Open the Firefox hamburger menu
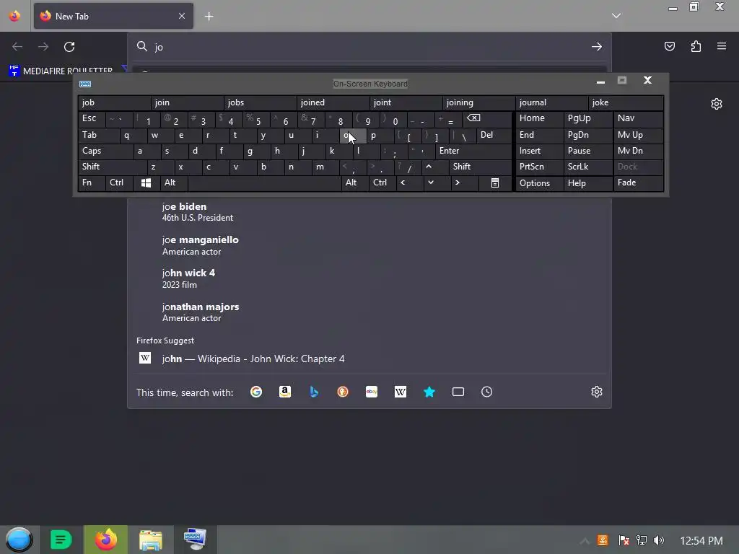 (x=722, y=46)
